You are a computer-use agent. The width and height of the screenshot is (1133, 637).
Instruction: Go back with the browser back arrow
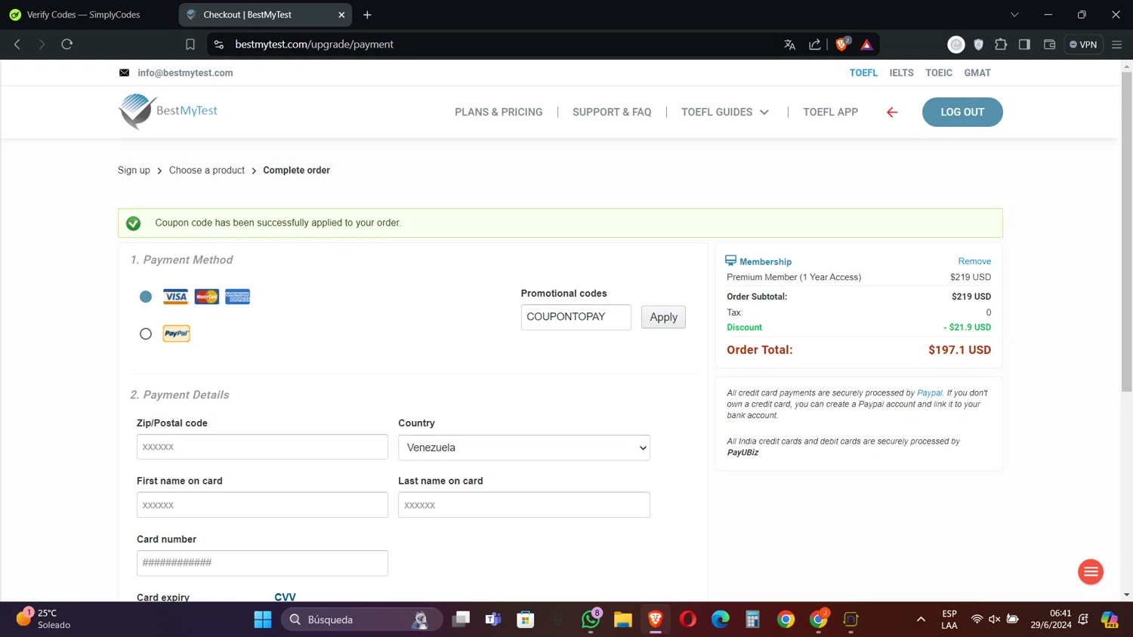point(17,45)
